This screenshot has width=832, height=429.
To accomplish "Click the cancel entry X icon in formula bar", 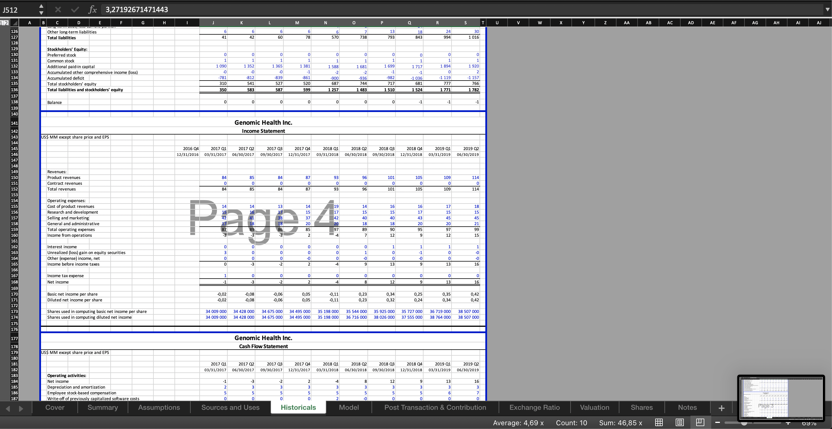I will (x=58, y=10).
